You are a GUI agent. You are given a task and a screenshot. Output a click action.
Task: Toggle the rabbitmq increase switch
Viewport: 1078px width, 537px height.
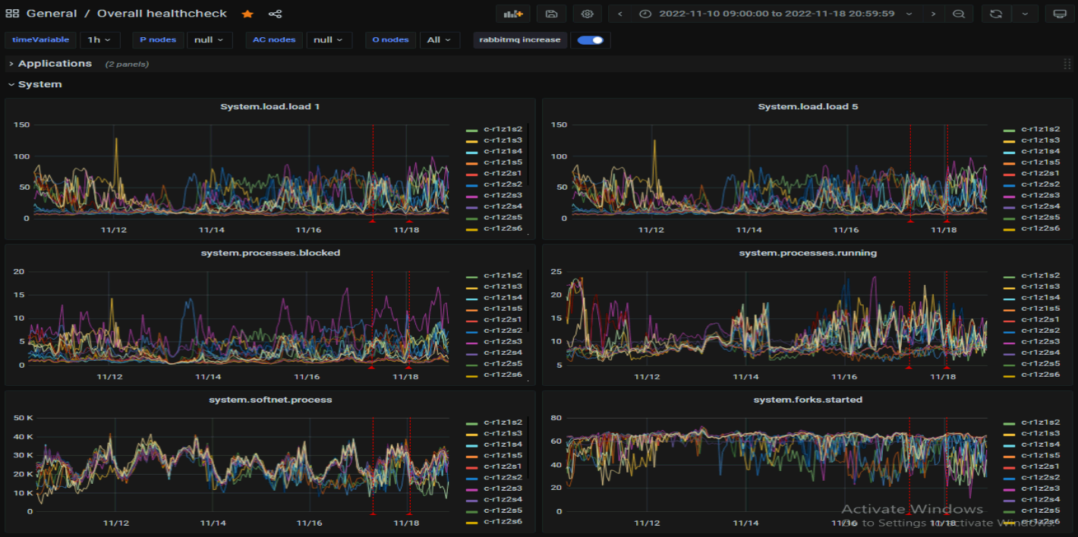pos(590,40)
